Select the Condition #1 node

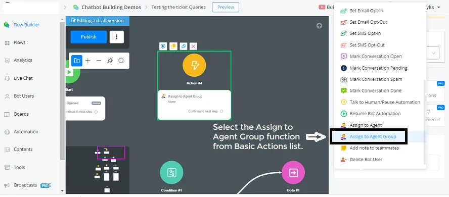pos(171,172)
